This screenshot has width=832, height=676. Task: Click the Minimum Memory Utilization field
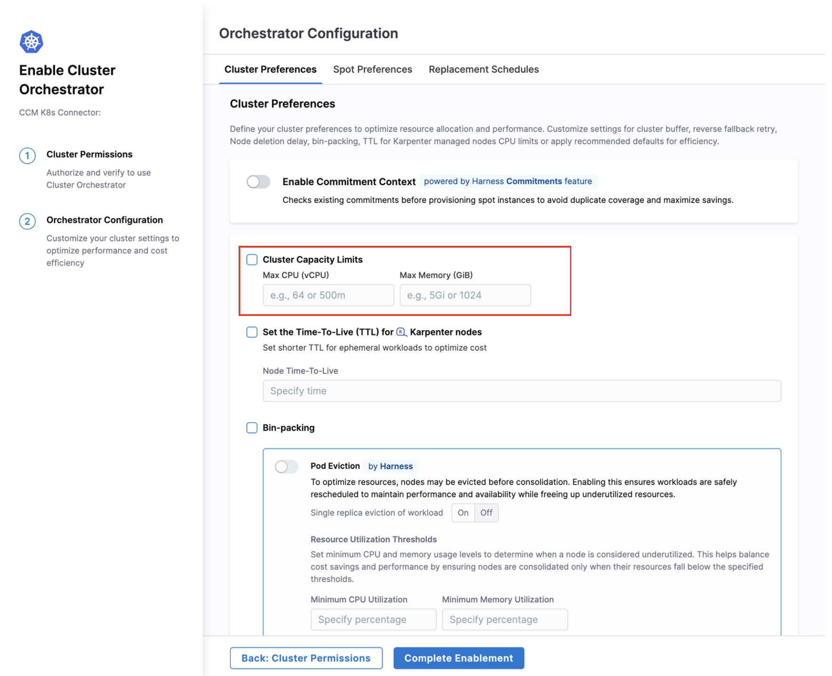(x=504, y=620)
